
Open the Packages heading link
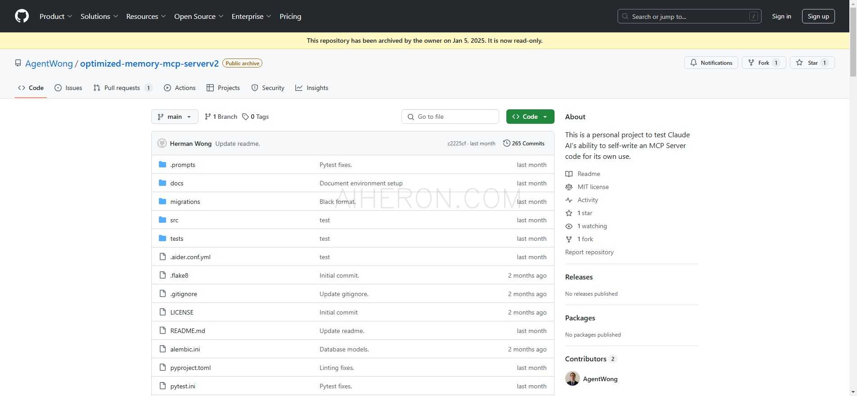[x=580, y=318]
